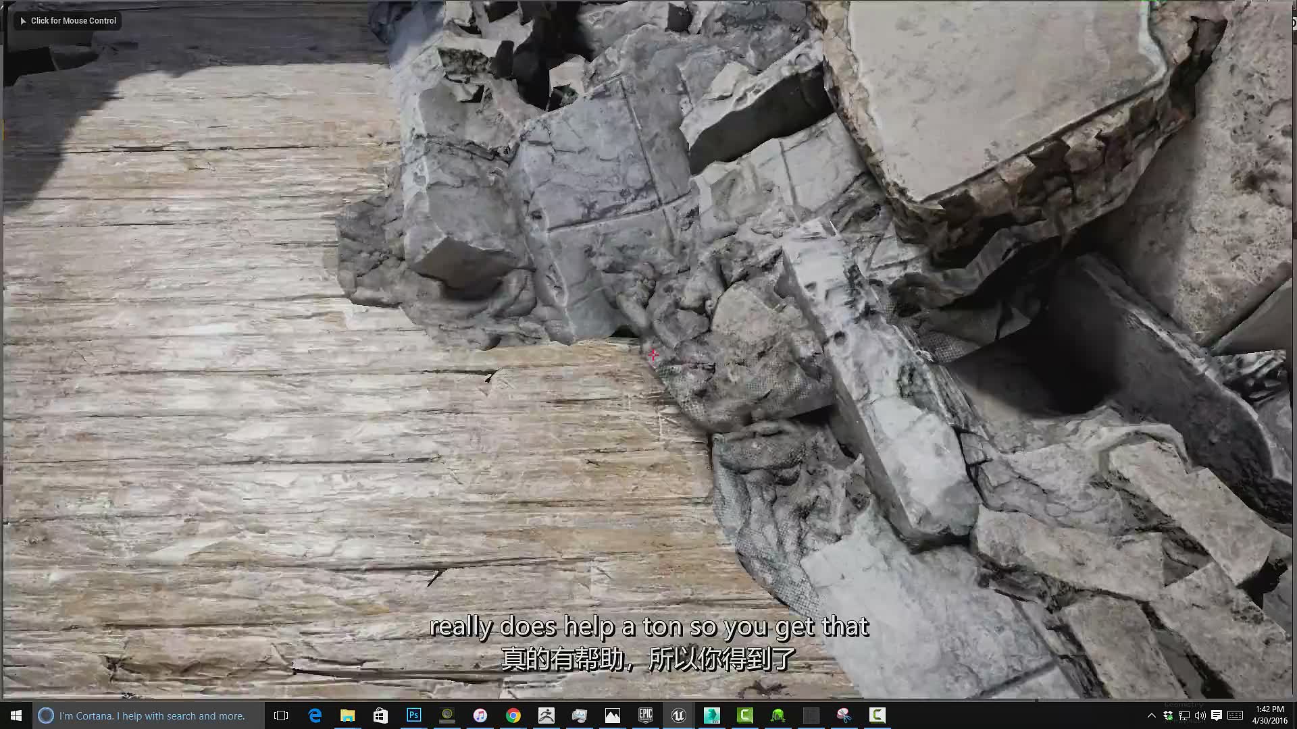Open the Windows Store taskbar icon
The image size is (1297, 729).
click(x=381, y=715)
